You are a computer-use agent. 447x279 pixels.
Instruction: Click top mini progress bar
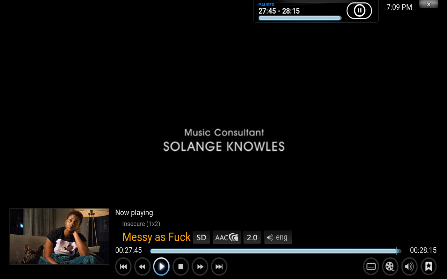300,18
